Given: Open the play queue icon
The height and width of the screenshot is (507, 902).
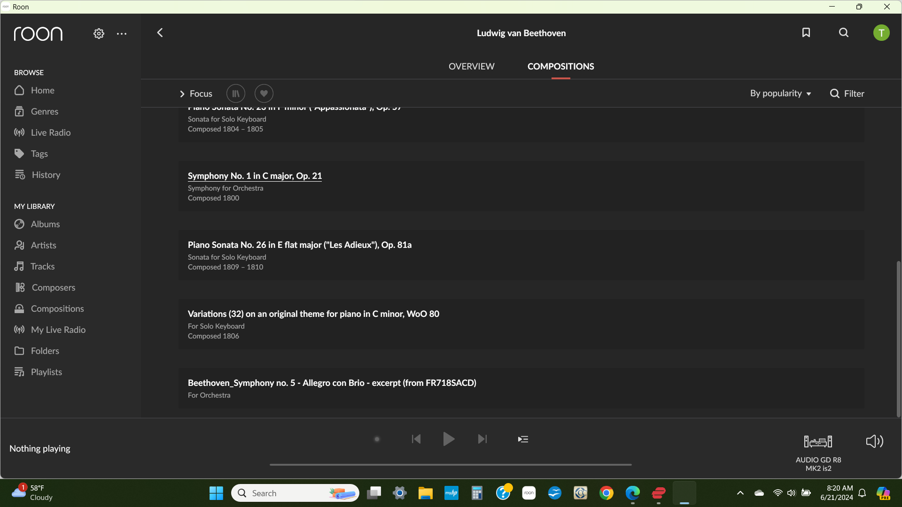Looking at the screenshot, I should (x=523, y=439).
